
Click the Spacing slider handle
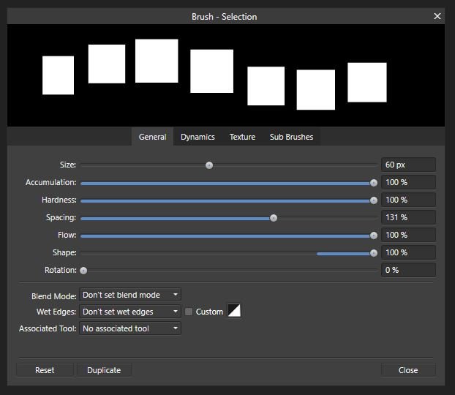274,218
